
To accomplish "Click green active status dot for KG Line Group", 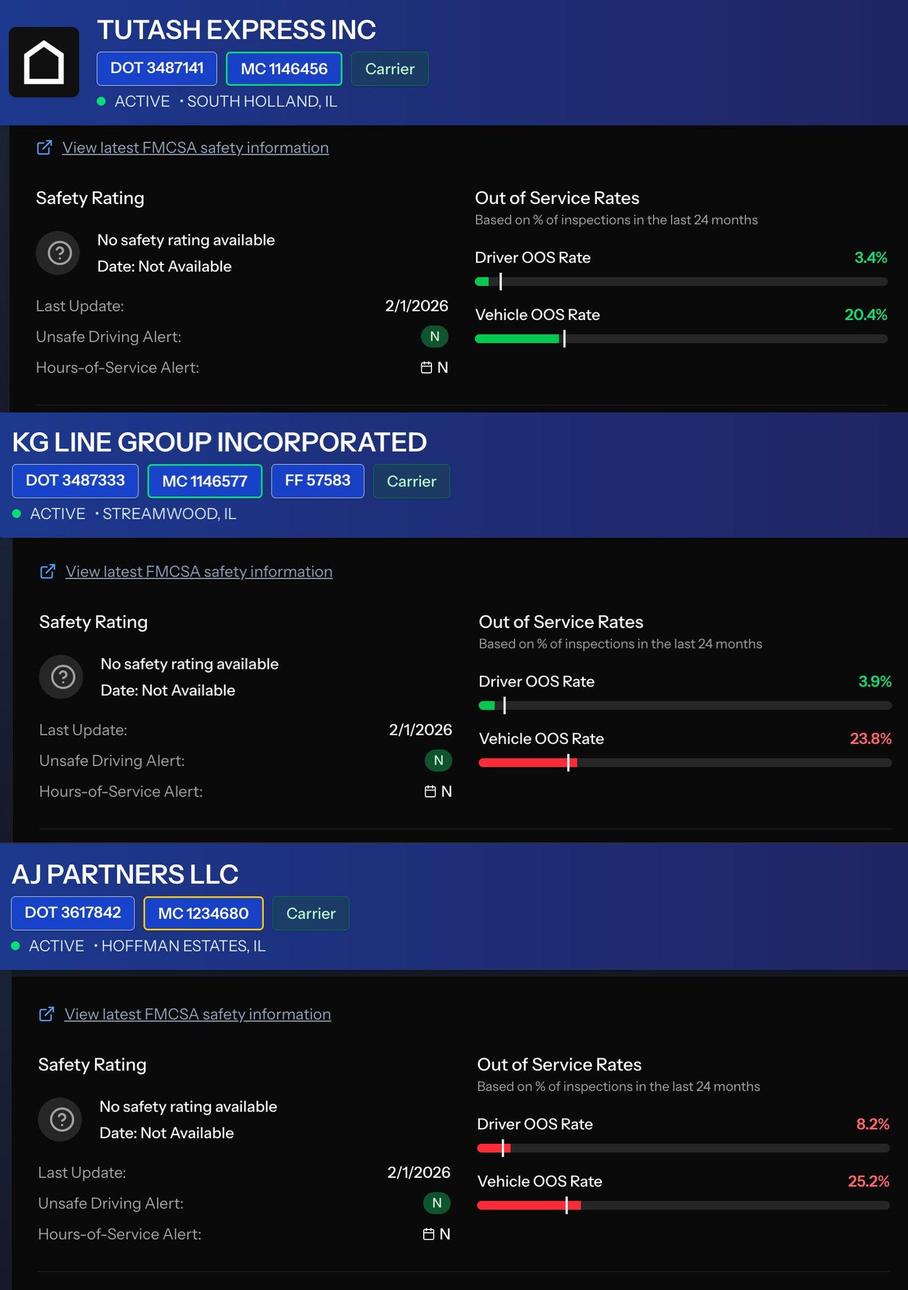I will pos(17,514).
